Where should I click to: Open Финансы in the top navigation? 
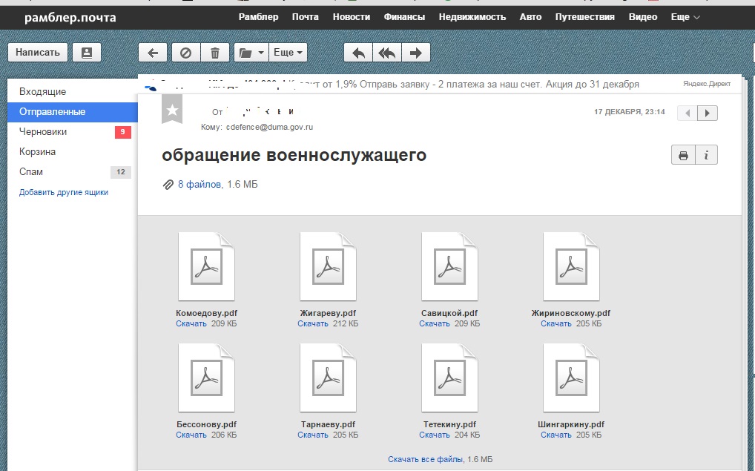pos(404,17)
